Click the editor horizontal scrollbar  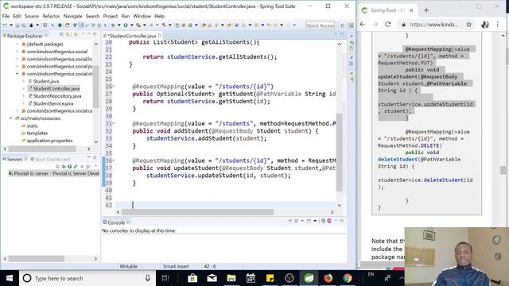[197, 212]
